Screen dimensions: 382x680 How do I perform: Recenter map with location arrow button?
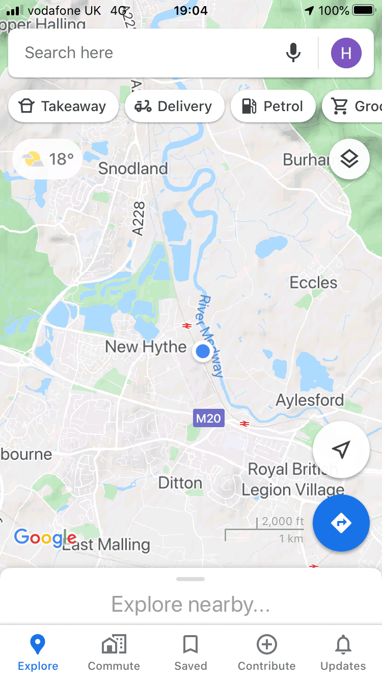pyautogui.click(x=341, y=449)
